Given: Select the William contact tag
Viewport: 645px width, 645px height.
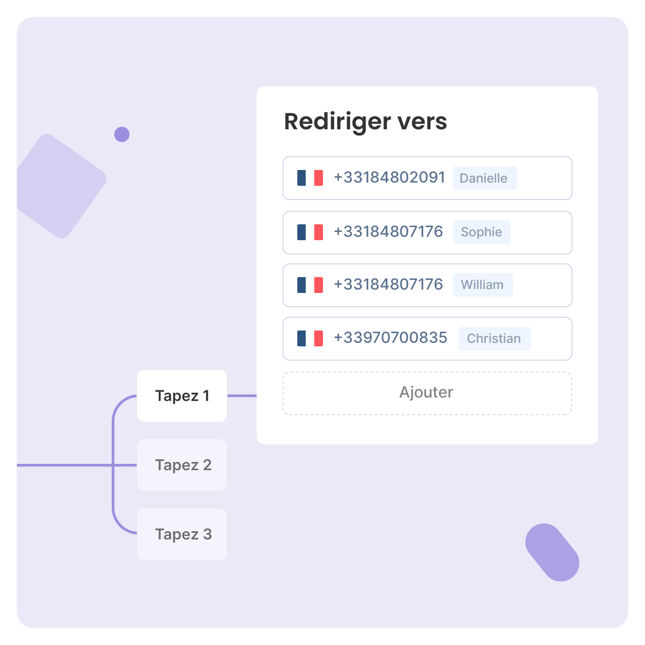Looking at the screenshot, I should point(483,285).
